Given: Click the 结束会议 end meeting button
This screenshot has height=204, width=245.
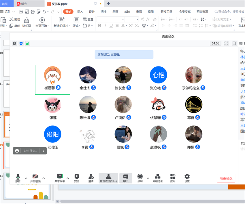Looking at the screenshot, I should click(226, 178).
